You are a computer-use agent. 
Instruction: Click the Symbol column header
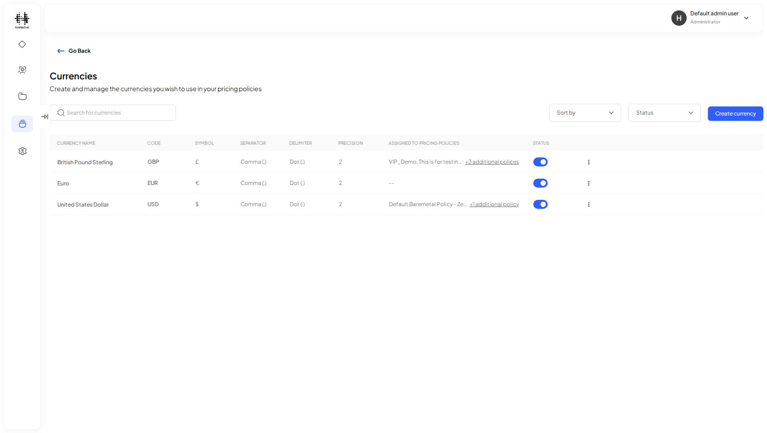(204, 143)
